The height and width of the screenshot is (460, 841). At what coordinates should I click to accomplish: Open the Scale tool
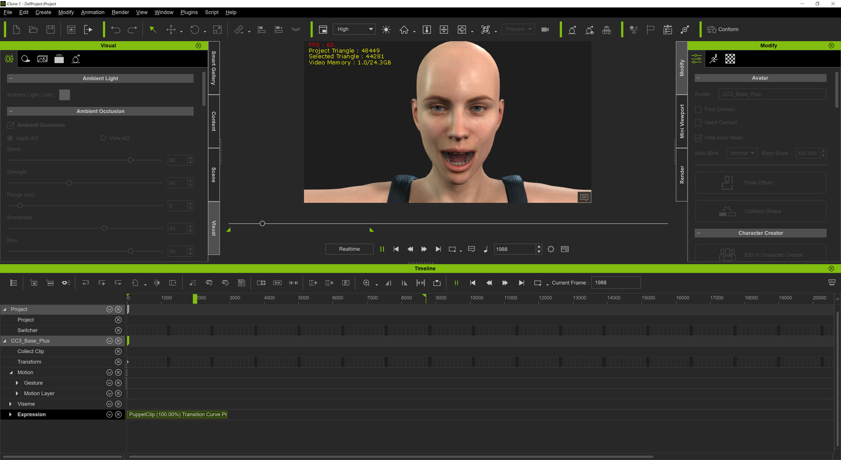click(x=218, y=29)
